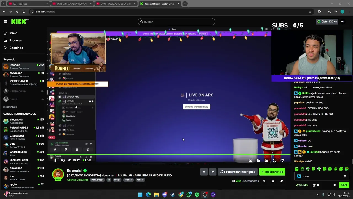The height and width of the screenshot is (199, 353).
Task: Open the emoji picker in chat input
Action: [345, 176]
